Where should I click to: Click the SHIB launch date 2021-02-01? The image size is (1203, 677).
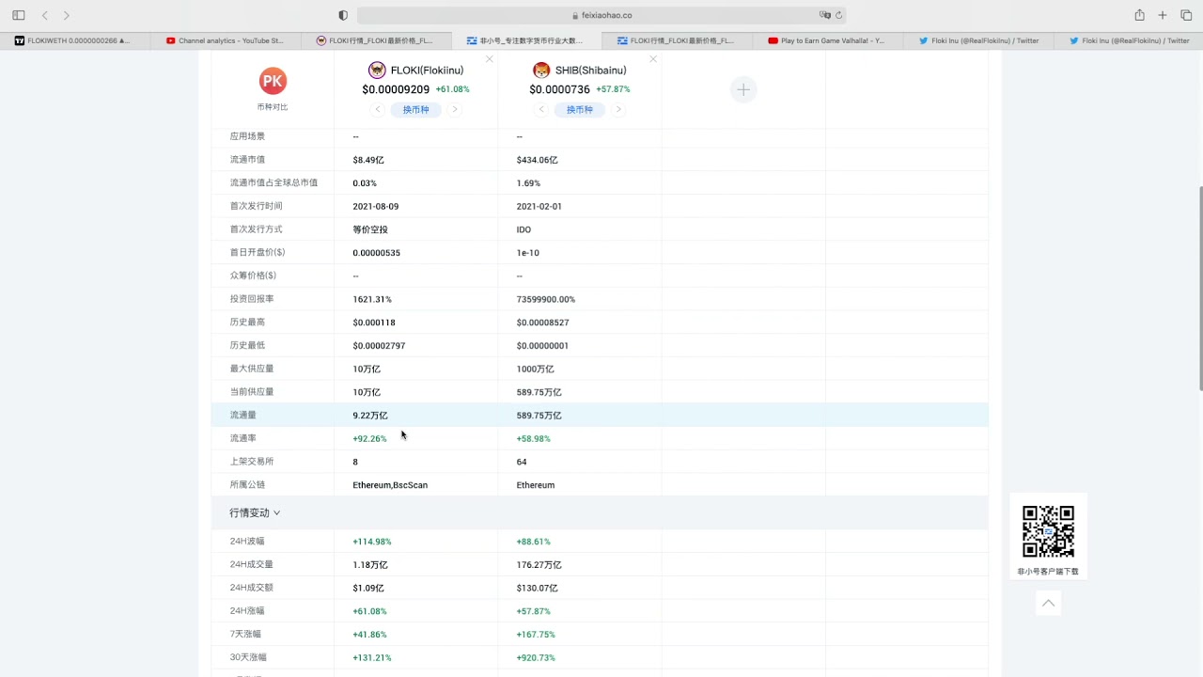click(539, 206)
